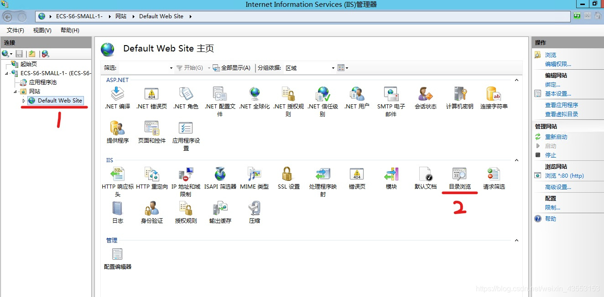Open the 身份验证 authentication icon
Viewport: 604px width, 297px height.
click(x=151, y=209)
